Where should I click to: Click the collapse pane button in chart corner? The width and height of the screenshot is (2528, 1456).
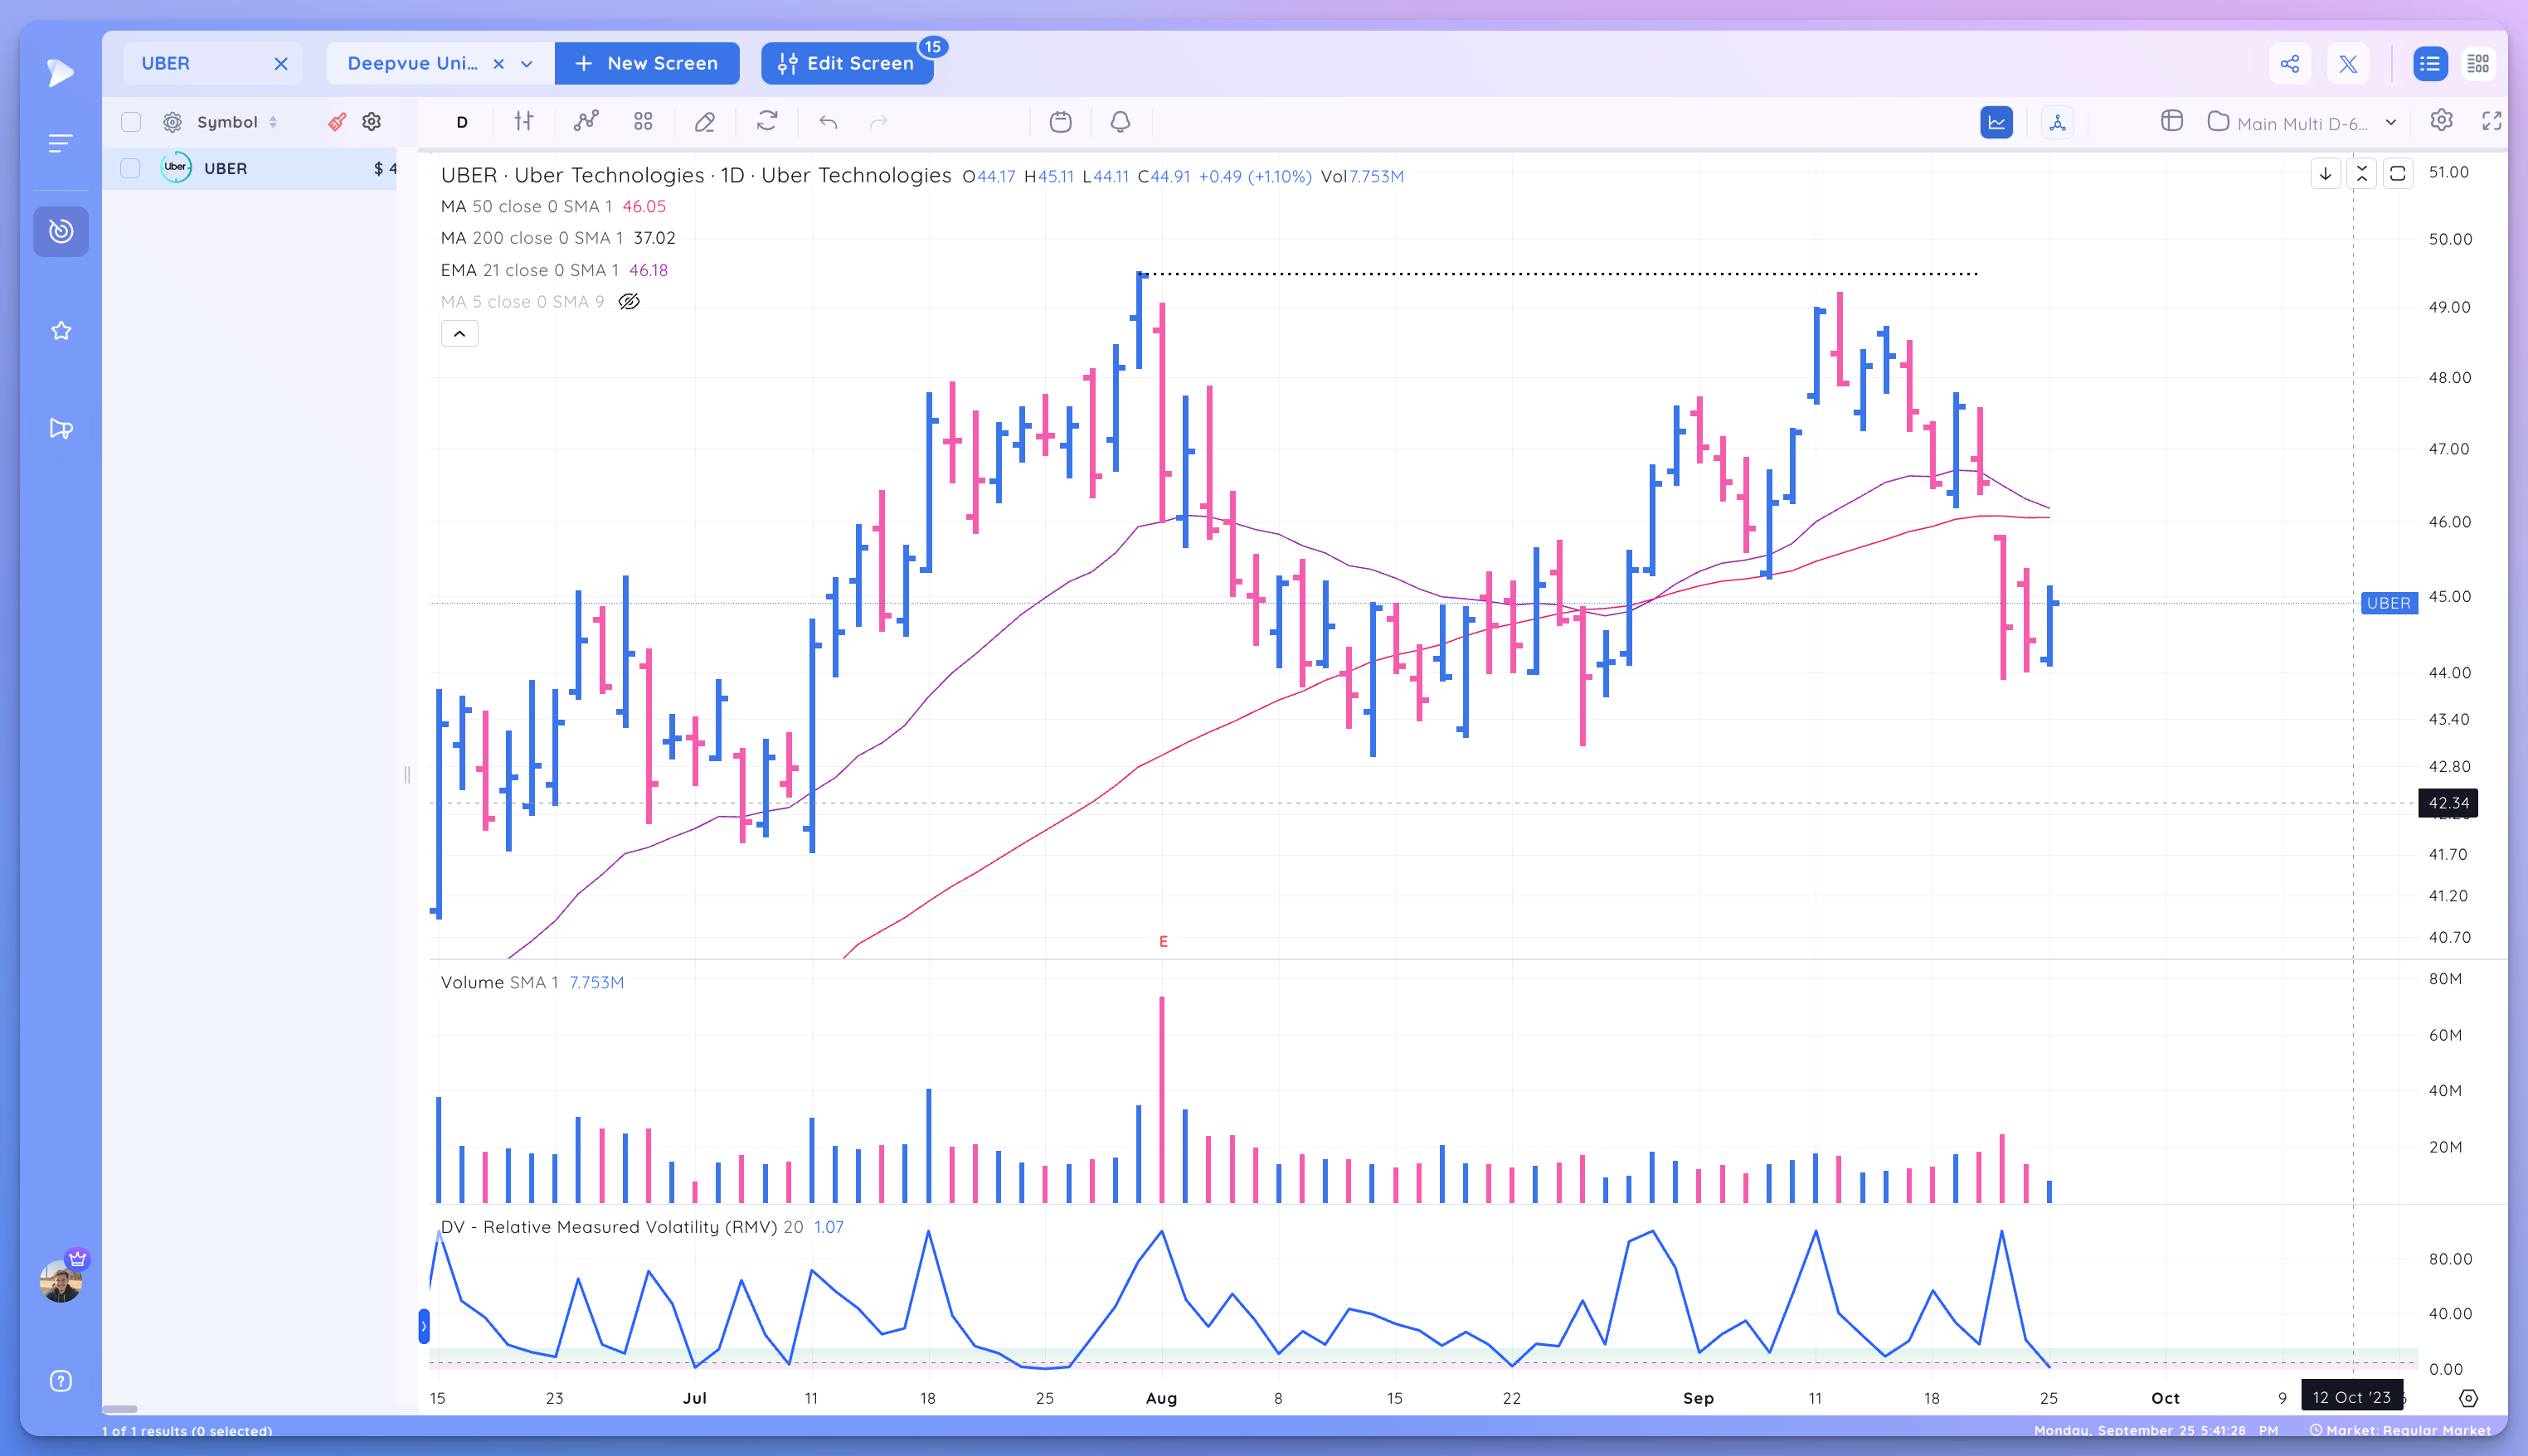[2362, 174]
